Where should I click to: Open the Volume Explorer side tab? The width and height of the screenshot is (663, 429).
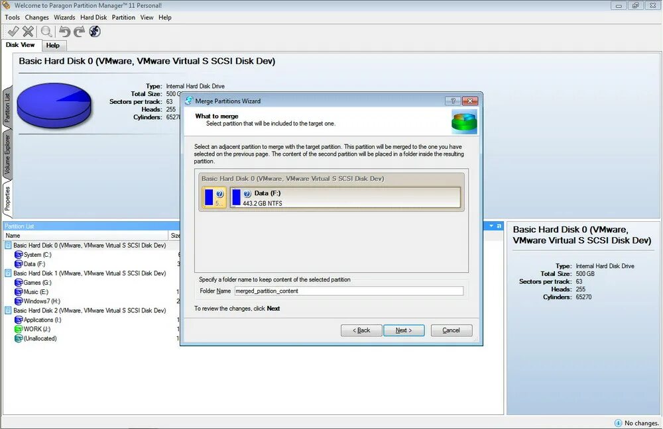click(7, 154)
